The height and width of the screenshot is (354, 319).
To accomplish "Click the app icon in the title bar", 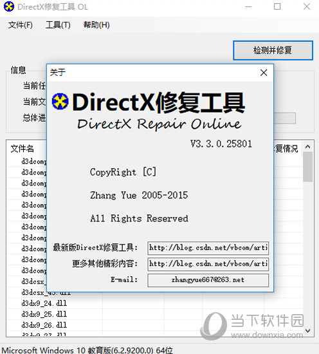I will [9, 6].
